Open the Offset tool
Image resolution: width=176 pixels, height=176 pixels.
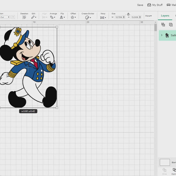coord(72,17)
